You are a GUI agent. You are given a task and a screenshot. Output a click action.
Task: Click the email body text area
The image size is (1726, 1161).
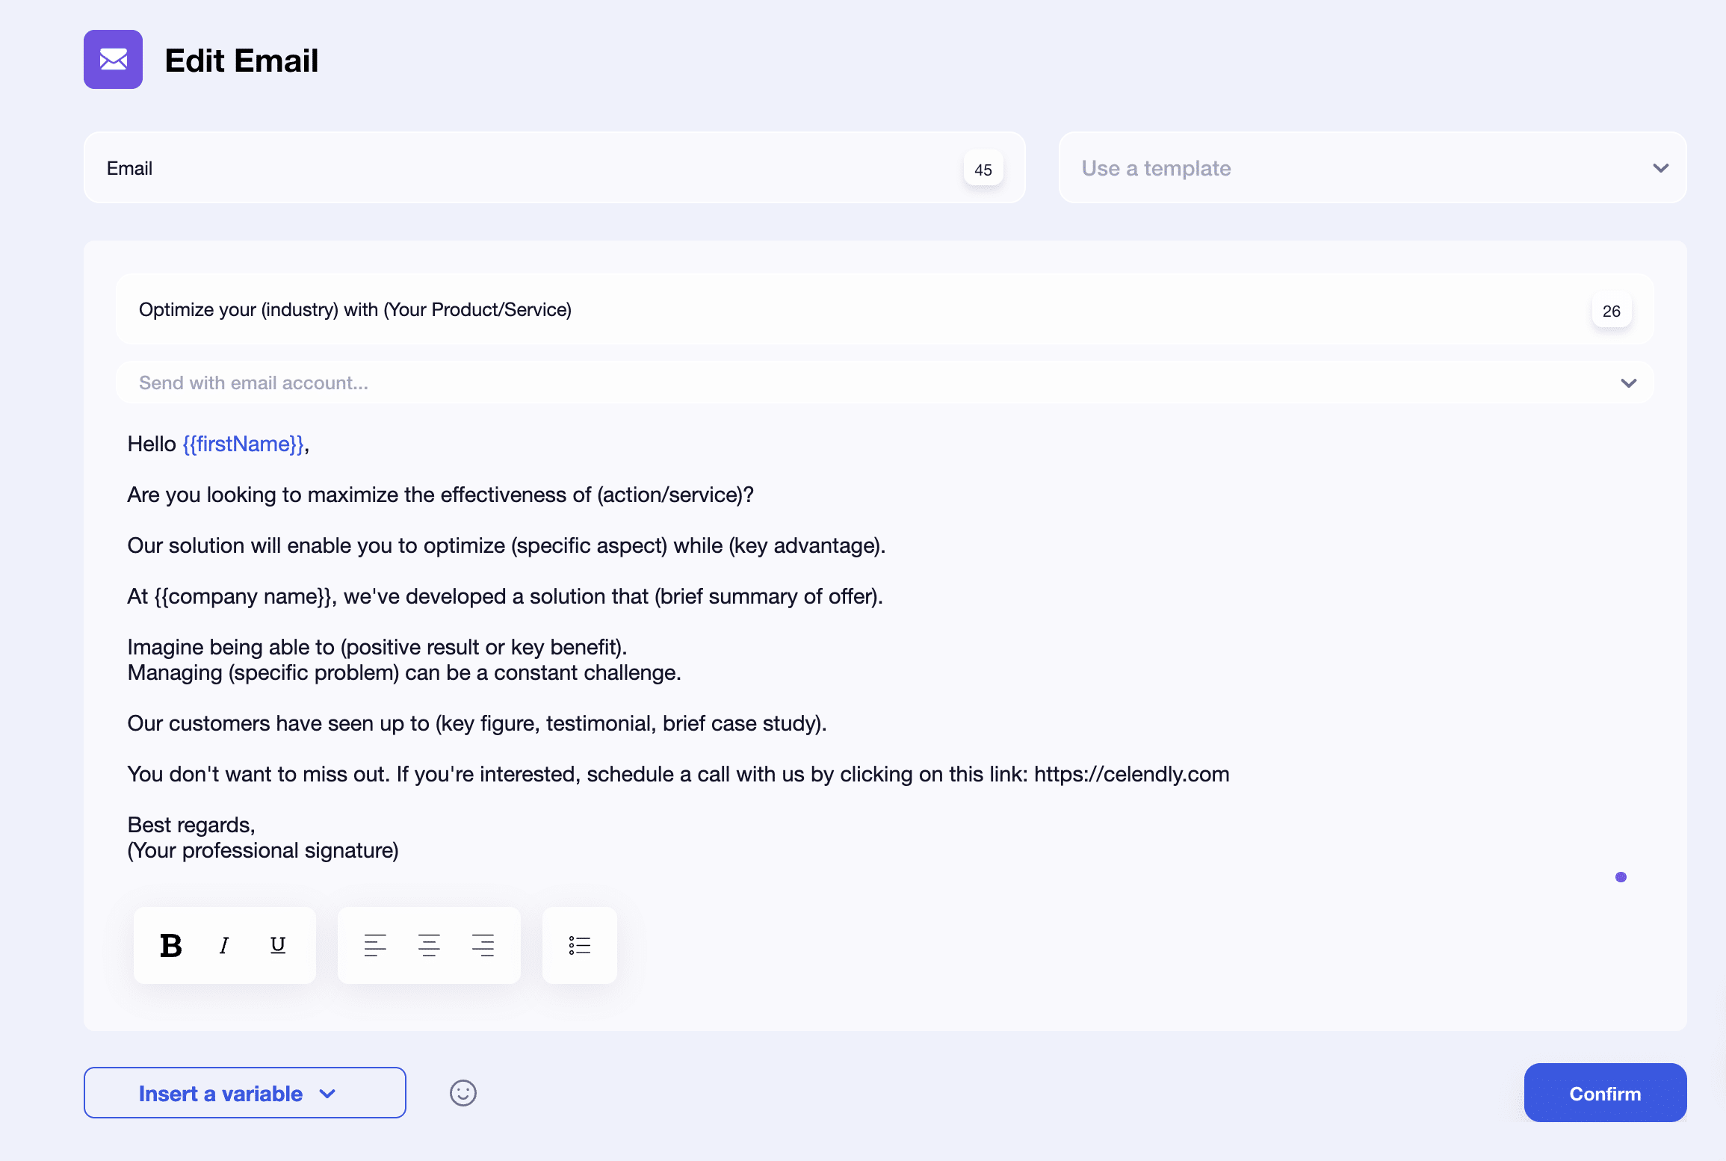(885, 646)
